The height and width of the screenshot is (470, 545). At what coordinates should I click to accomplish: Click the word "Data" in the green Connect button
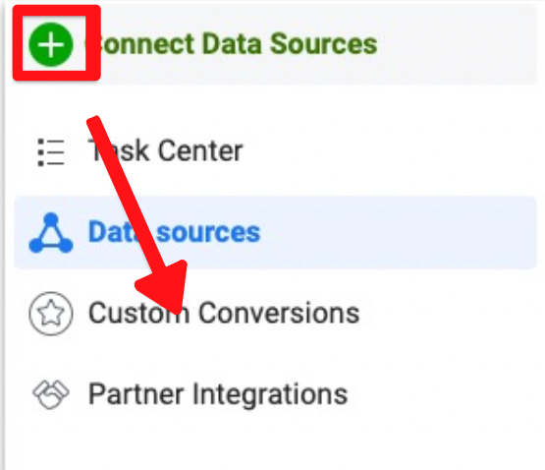[x=232, y=44]
